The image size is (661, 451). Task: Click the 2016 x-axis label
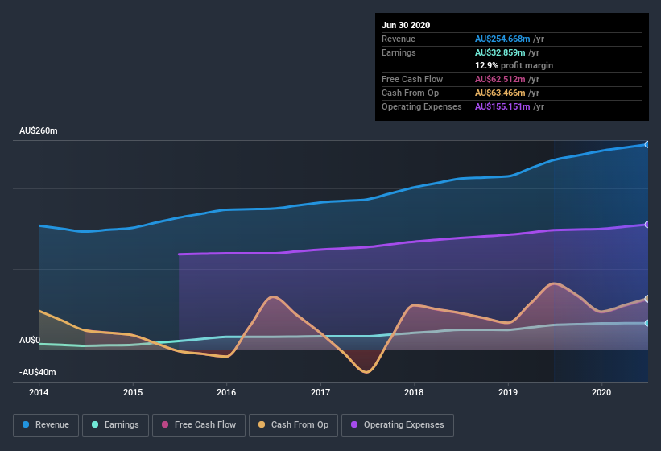coord(226,392)
